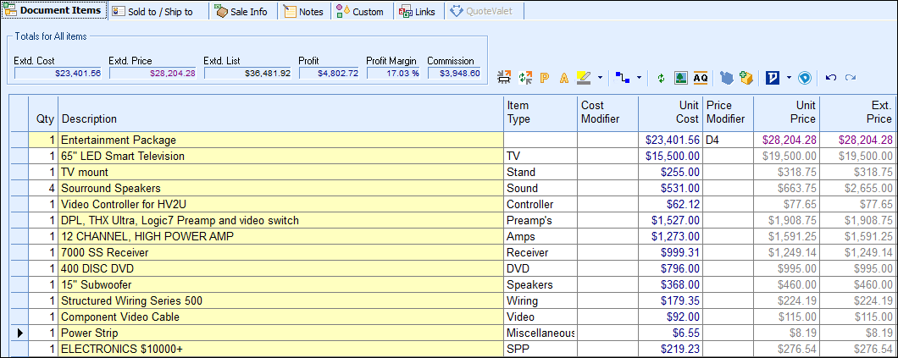Click the blue hand icon
This screenshot has width=898, height=358.
[727, 78]
